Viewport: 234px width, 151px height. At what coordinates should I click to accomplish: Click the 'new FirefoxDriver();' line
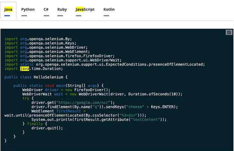tap(66, 90)
